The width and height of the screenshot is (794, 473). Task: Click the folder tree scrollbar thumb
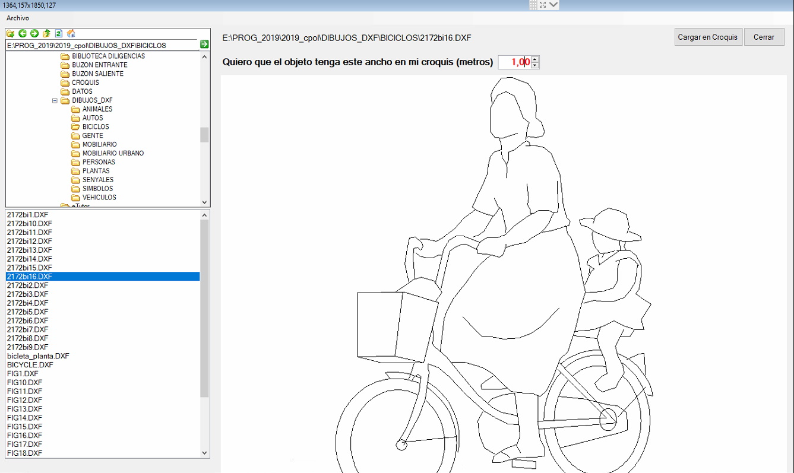205,135
